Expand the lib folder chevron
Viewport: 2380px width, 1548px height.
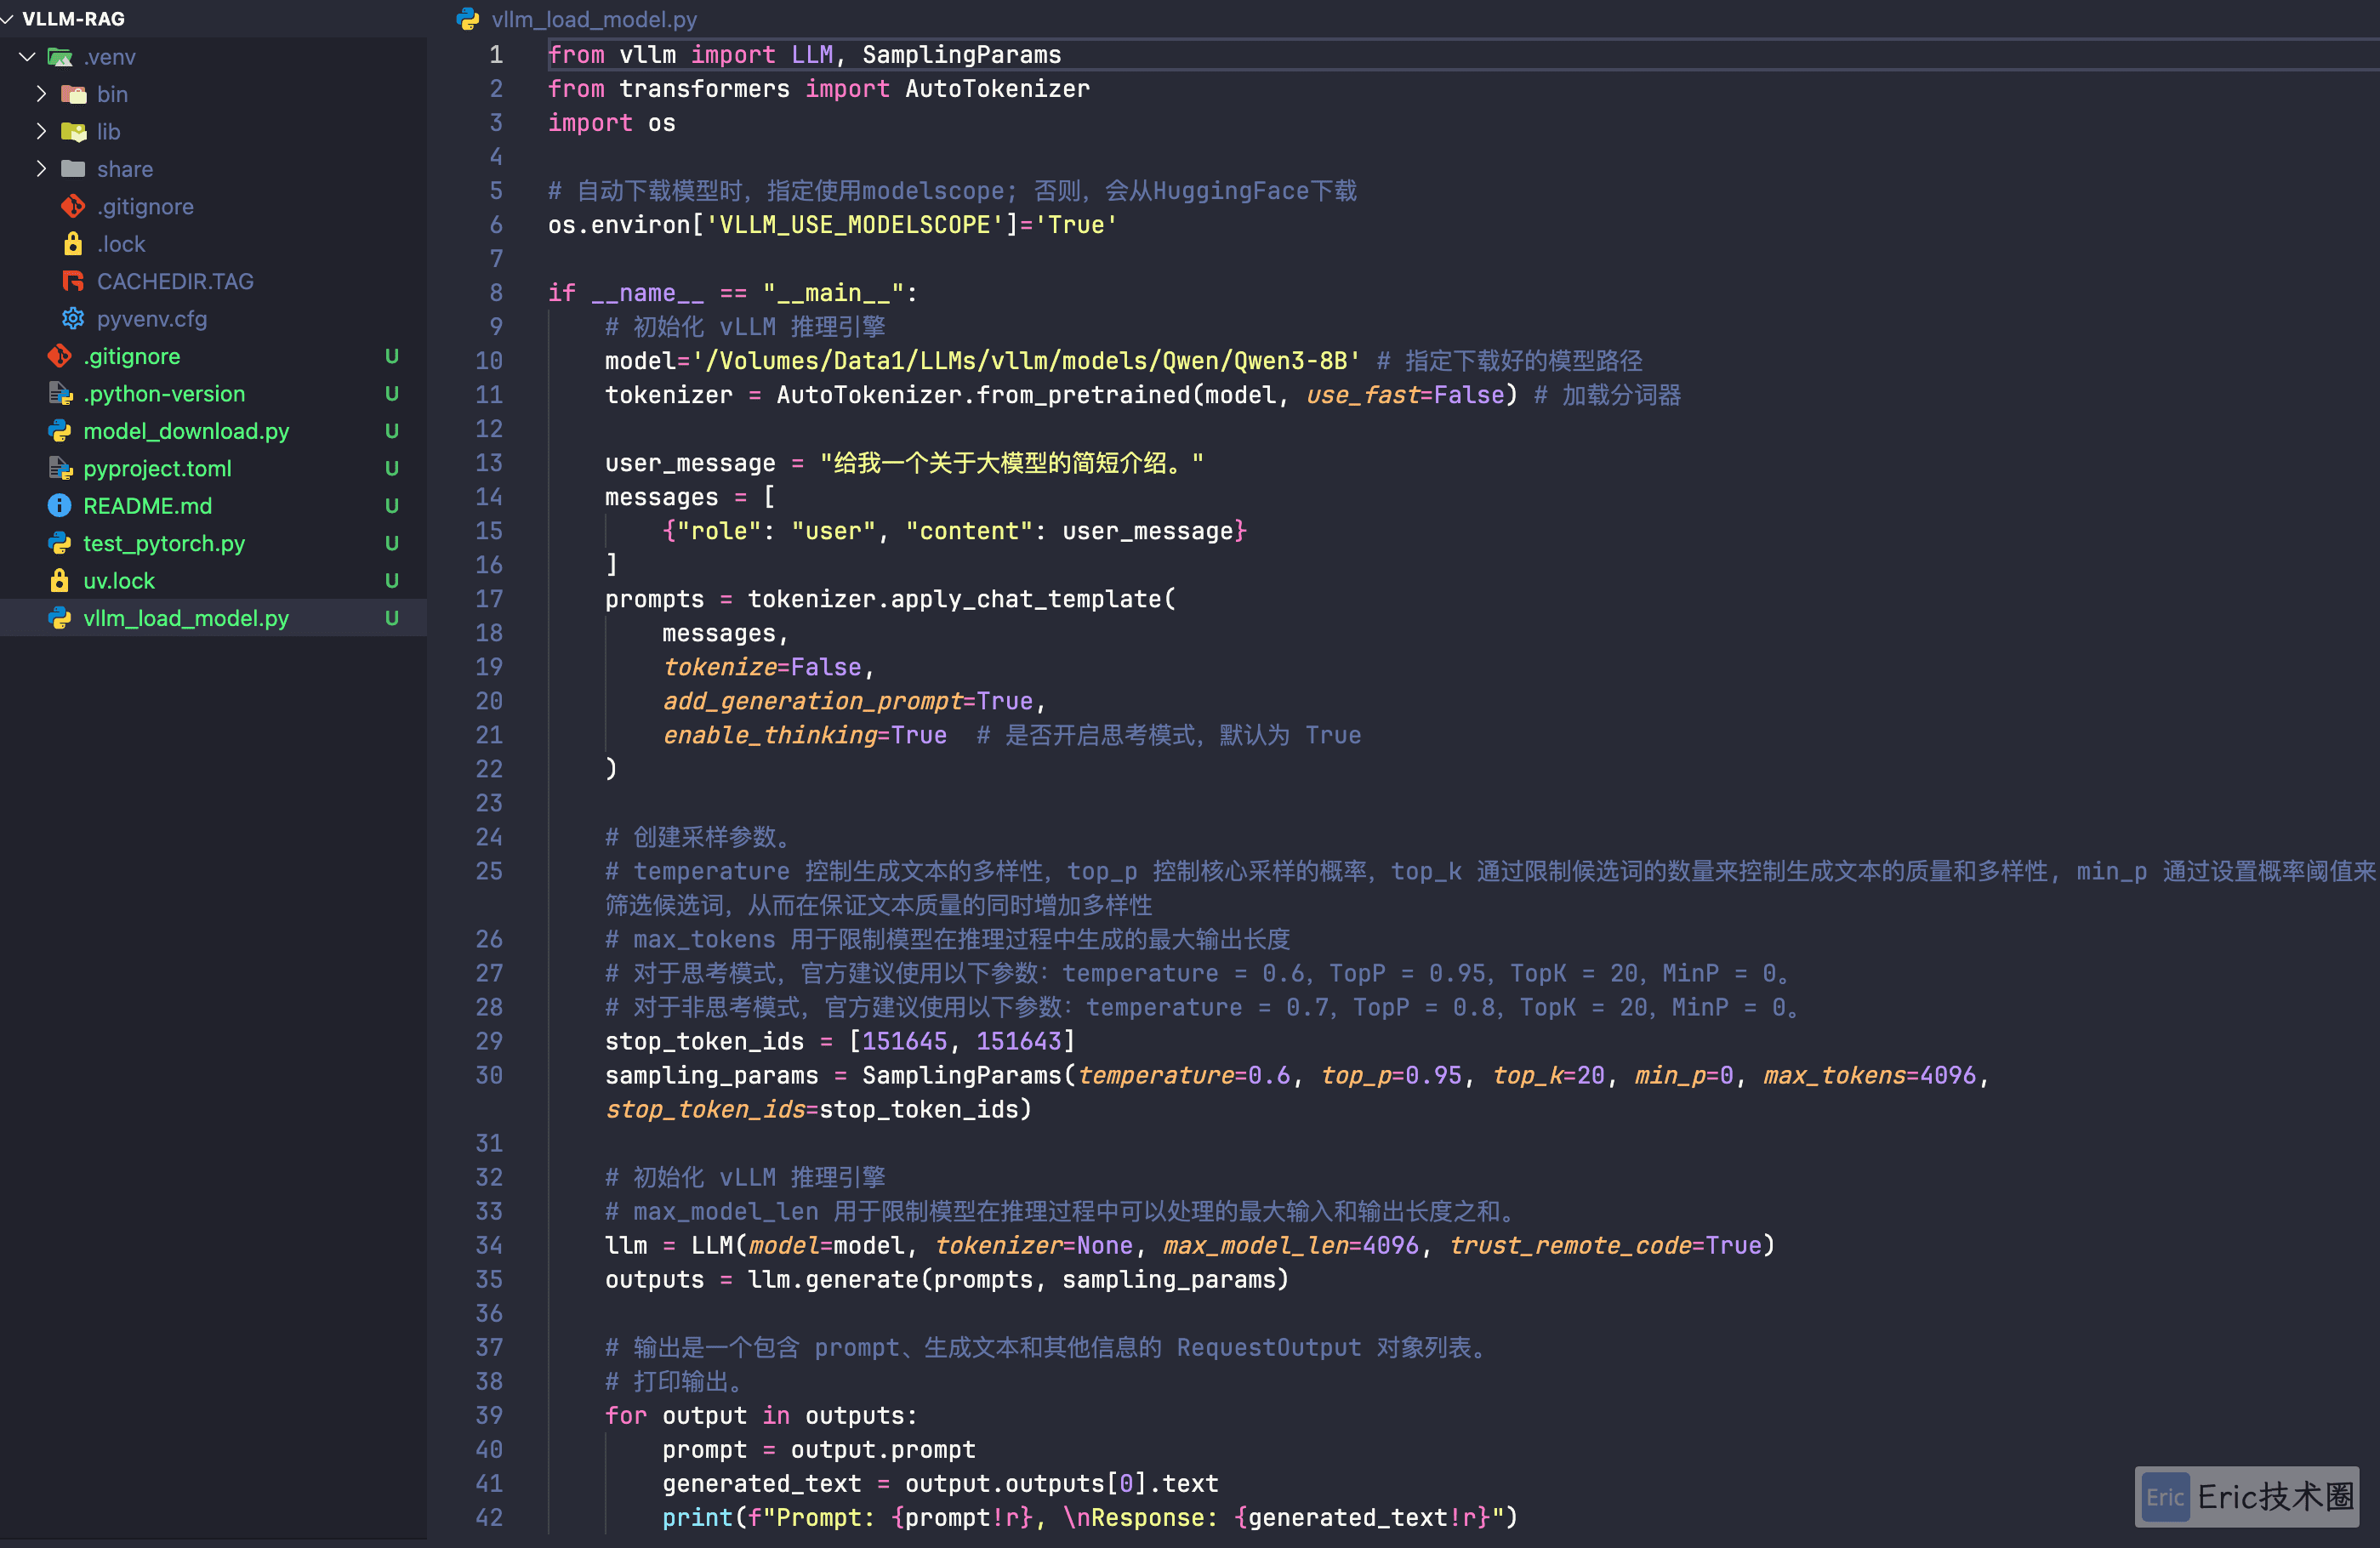[41, 131]
